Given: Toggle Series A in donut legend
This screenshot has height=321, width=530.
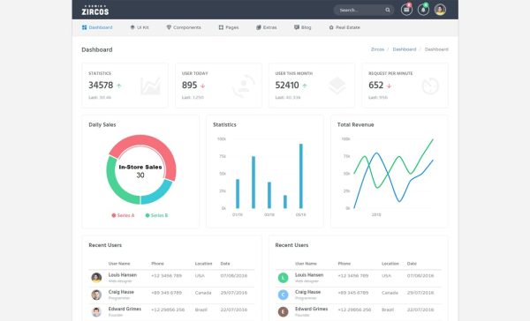Looking at the screenshot, I should pos(123,215).
